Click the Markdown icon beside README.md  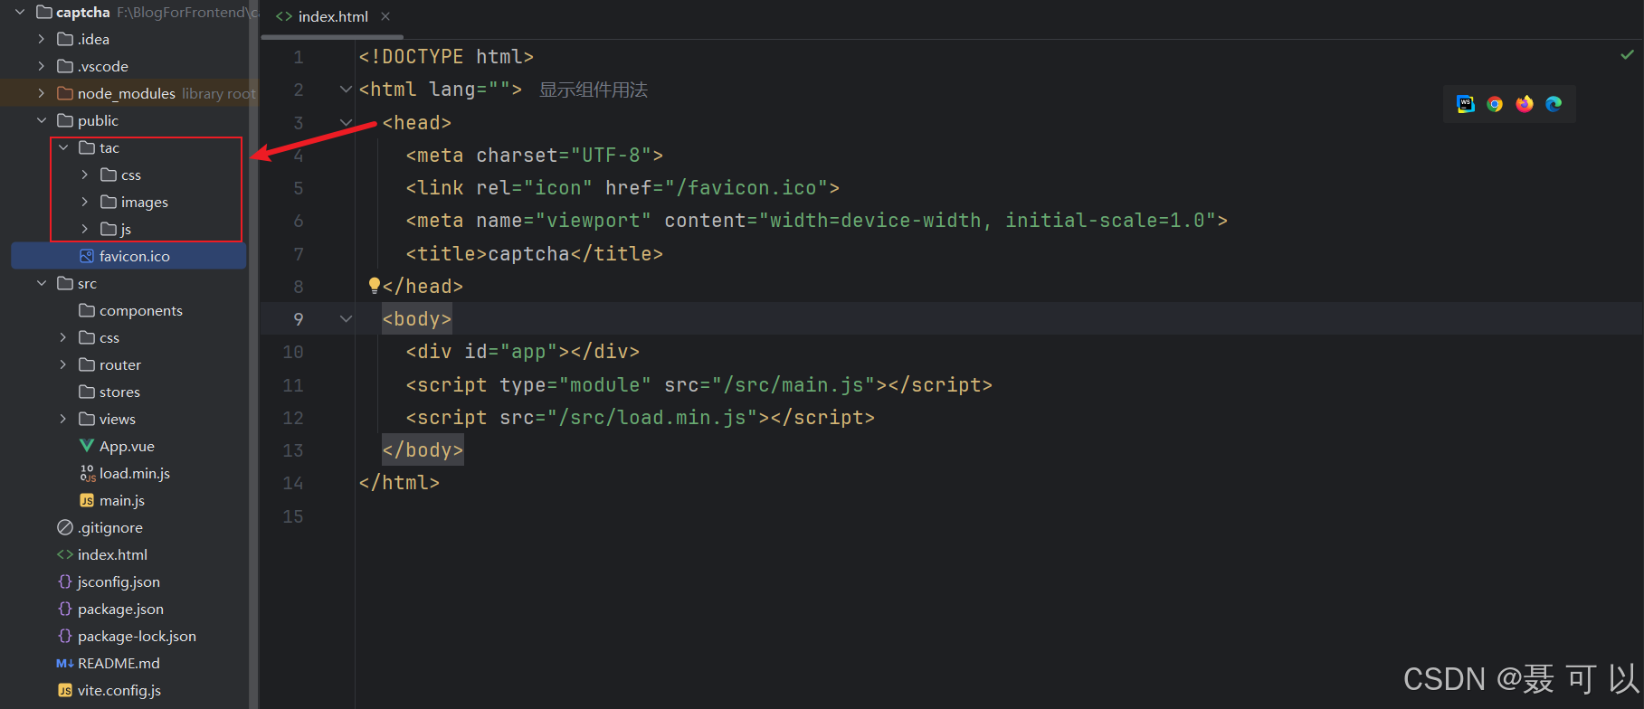click(65, 663)
